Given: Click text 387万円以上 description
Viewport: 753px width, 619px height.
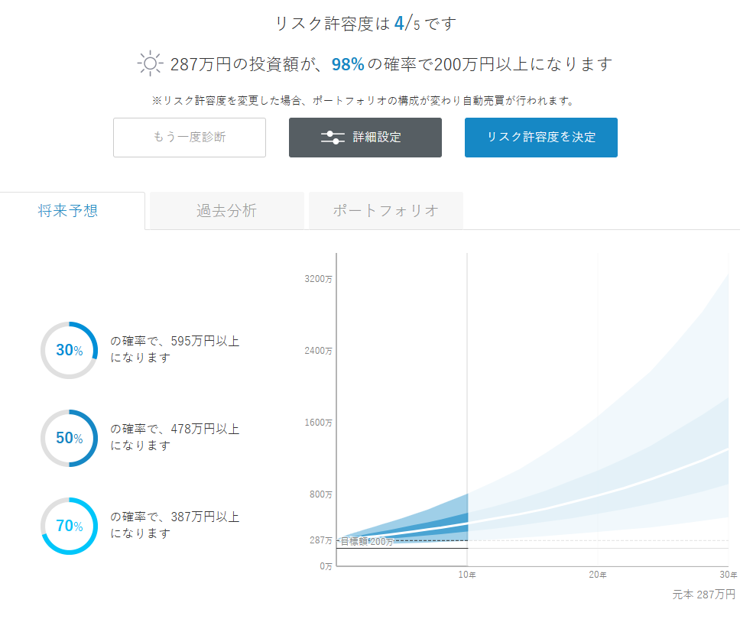Looking at the screenshot, I should (175, 525).
